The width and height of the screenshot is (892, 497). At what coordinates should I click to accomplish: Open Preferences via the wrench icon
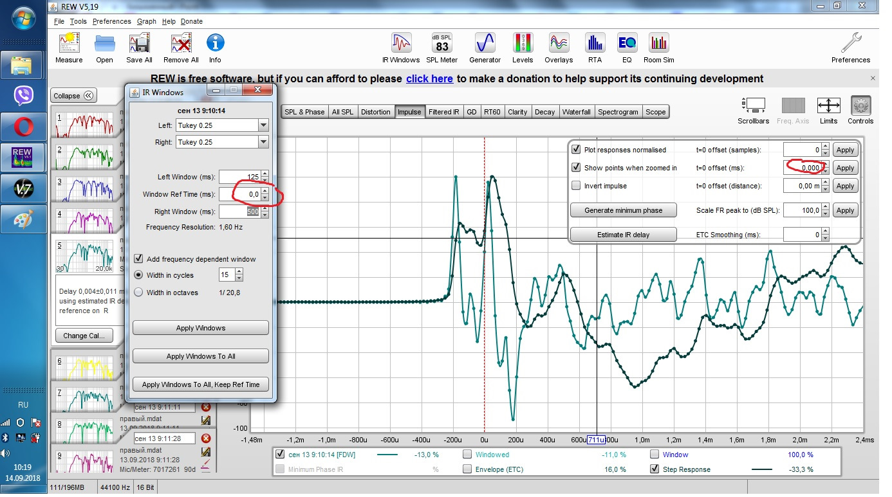[851, 43]
